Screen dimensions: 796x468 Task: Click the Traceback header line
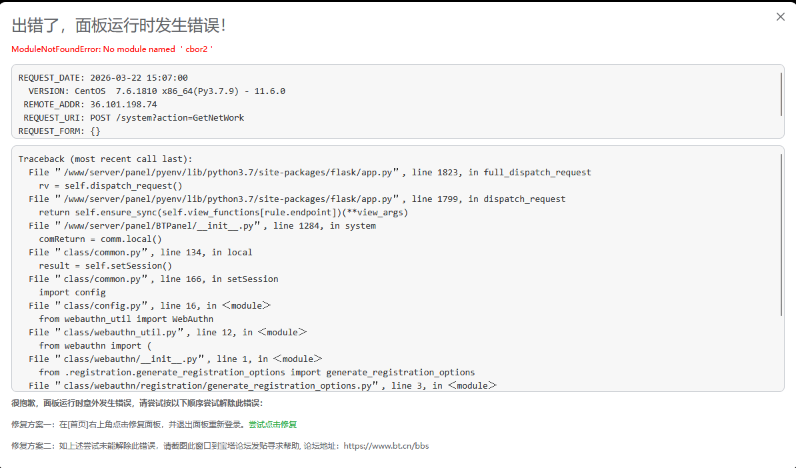tap(105, 159)
